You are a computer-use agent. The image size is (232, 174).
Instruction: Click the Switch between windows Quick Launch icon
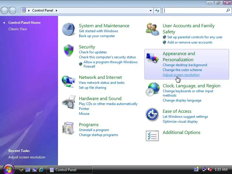point(35,170)
